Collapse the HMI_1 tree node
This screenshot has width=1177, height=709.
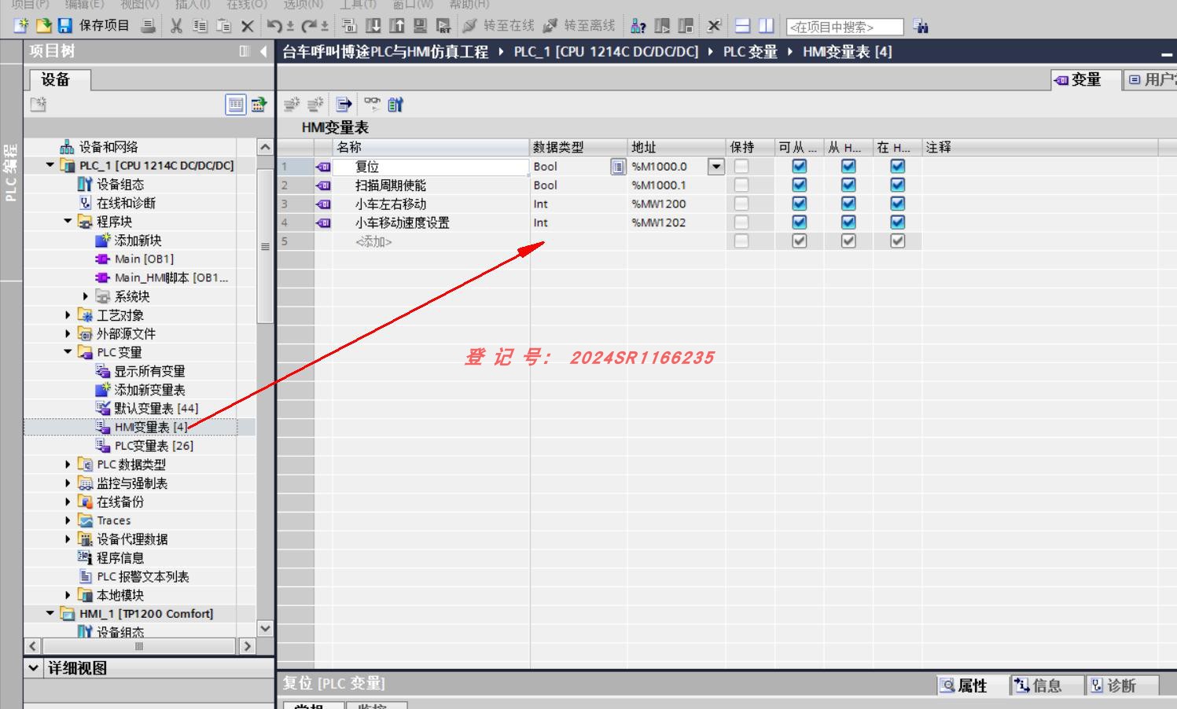50,613
